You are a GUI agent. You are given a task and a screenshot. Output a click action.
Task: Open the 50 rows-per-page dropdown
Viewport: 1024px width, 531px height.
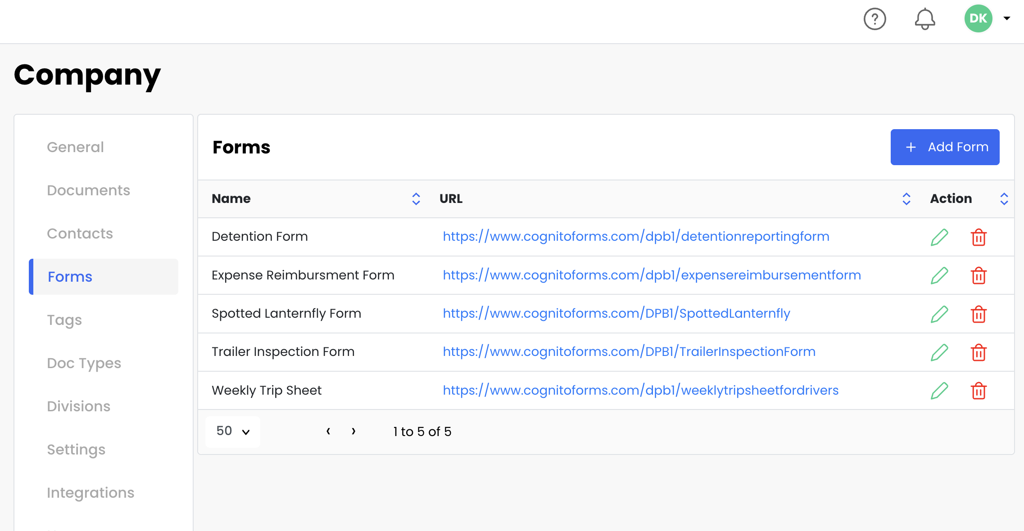click(233, 432)
